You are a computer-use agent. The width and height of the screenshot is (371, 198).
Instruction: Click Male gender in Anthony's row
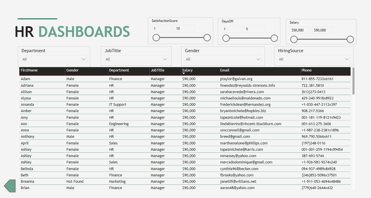pyautogui.click(x=70, y=137)
